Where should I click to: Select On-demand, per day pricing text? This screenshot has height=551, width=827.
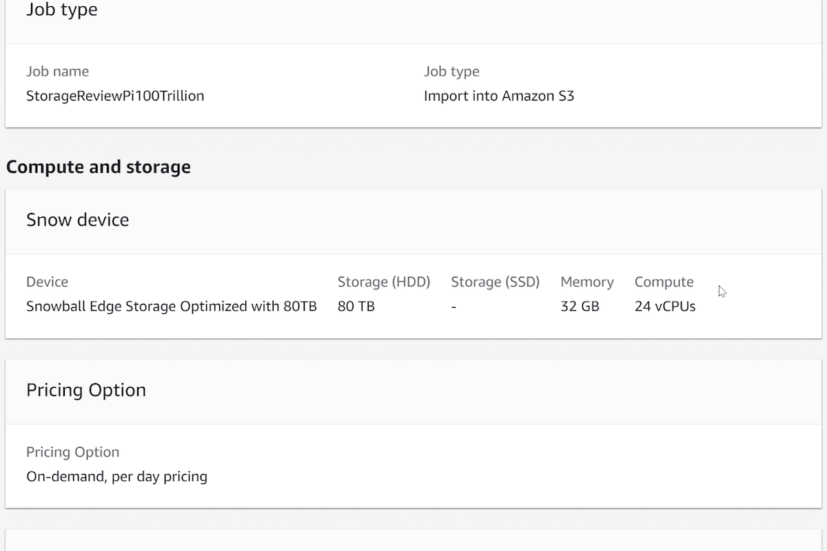tap(116, 477)
